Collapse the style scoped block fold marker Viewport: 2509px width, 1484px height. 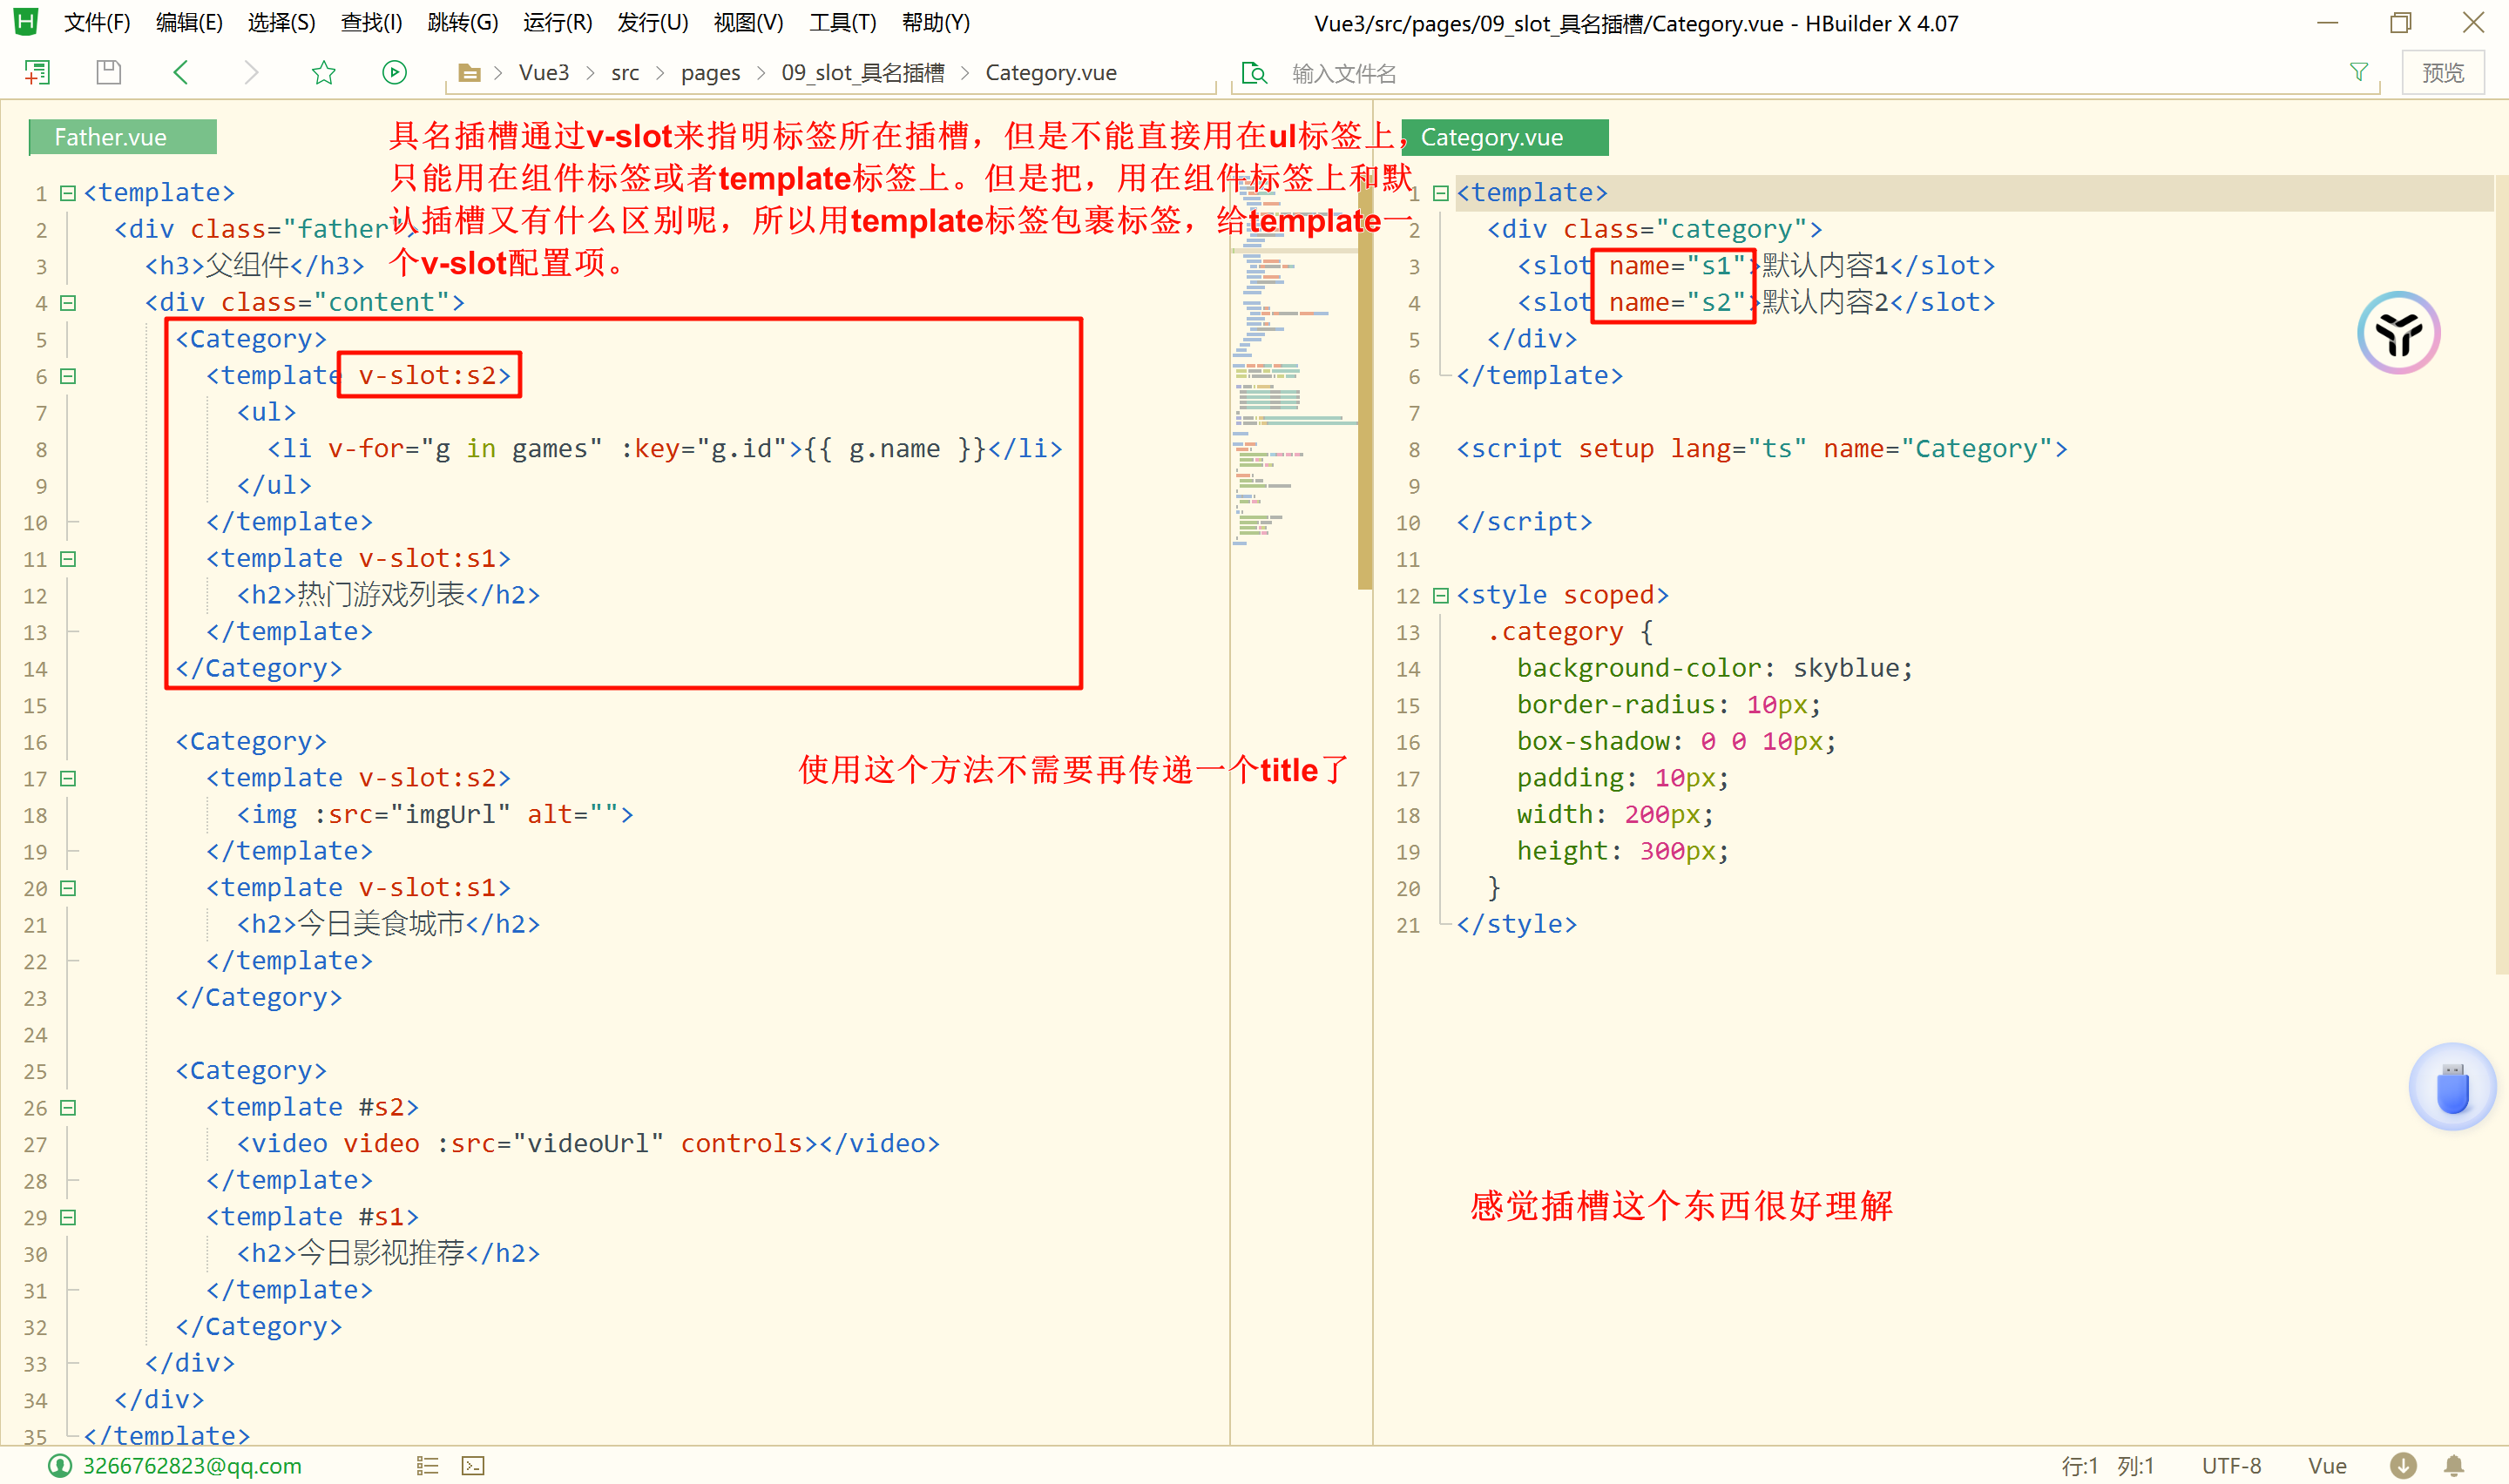tap(1440, 595)
